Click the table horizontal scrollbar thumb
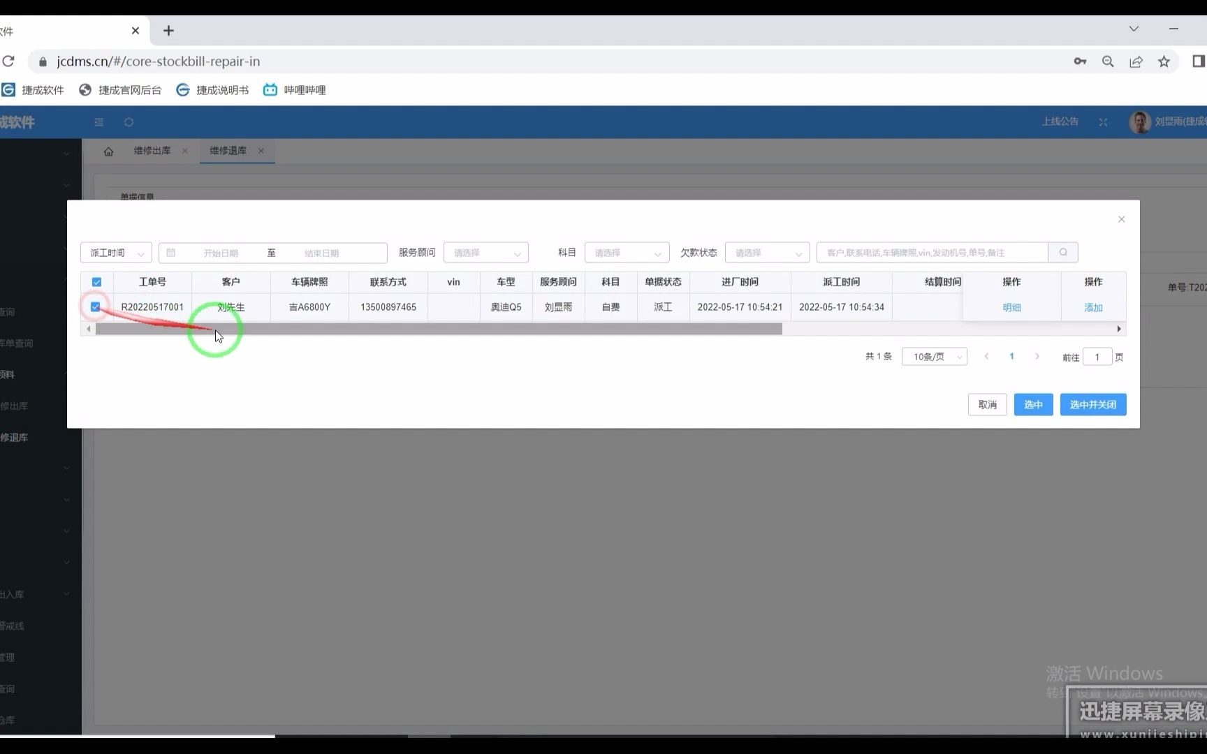This screenshot has width=1207, height=754. tap(439, 329)
